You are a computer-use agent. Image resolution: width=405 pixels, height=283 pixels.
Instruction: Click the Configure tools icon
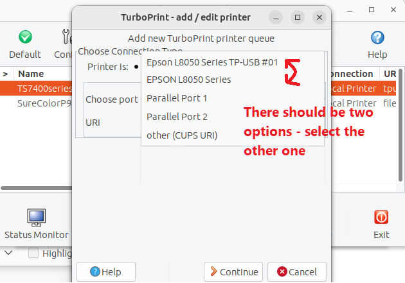click(66, 38)
